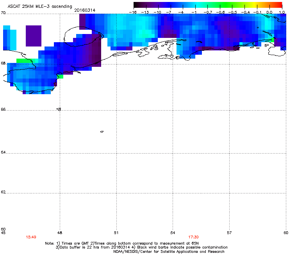Click the latitude label 62
Image resolution: width=289 pixels, height=254 pixels.
(3, 192)
